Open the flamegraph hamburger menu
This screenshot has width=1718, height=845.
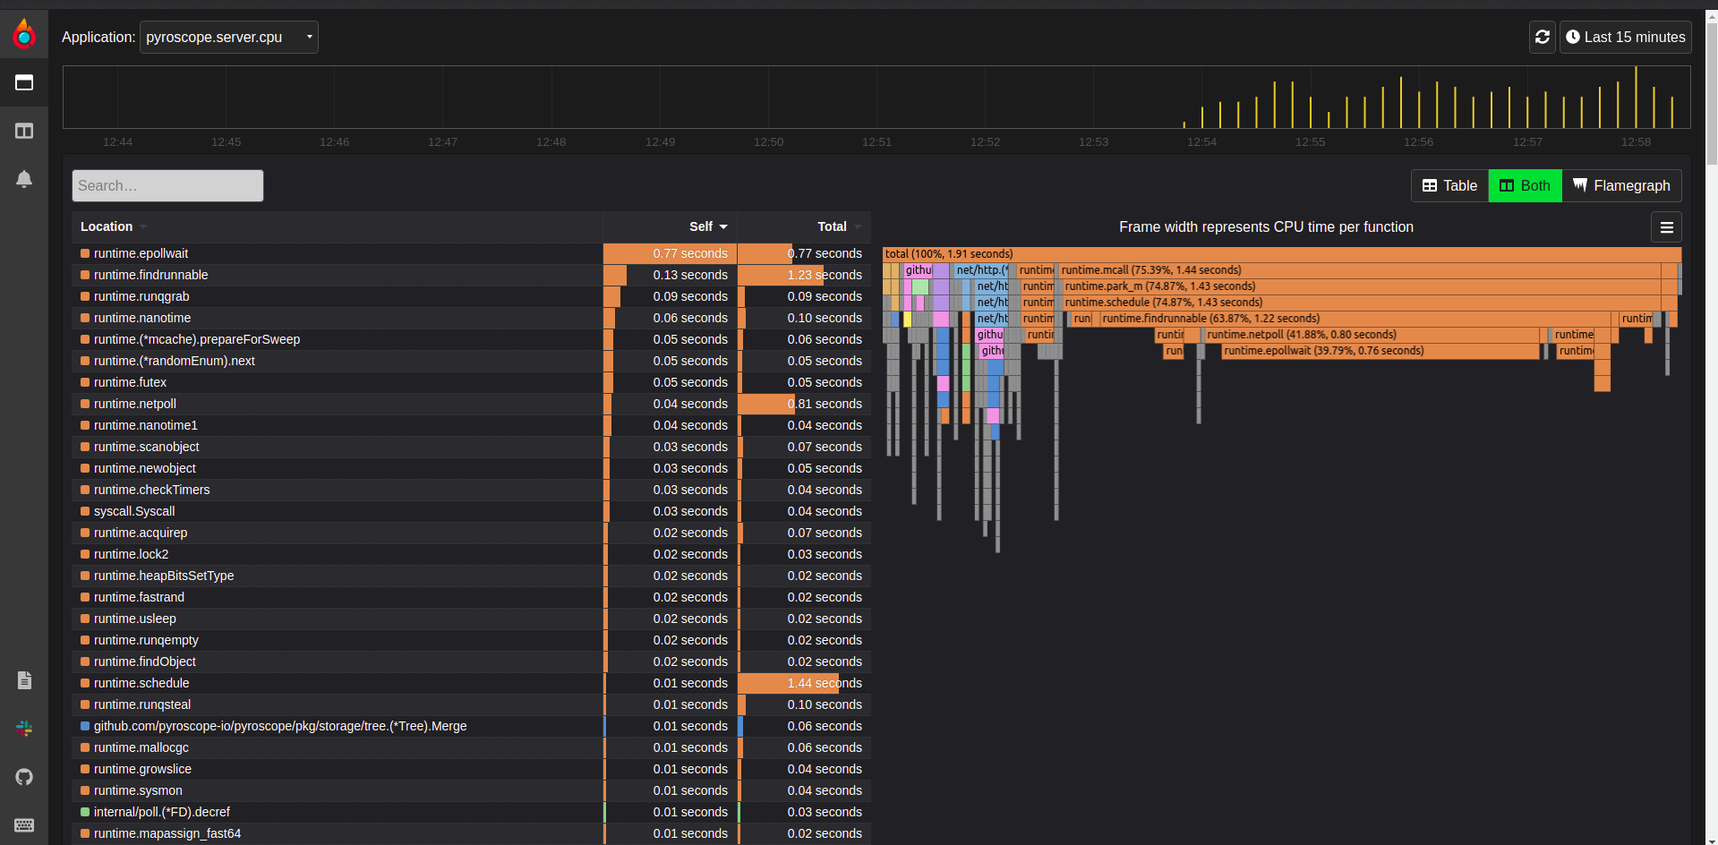tap(1665, 226)
